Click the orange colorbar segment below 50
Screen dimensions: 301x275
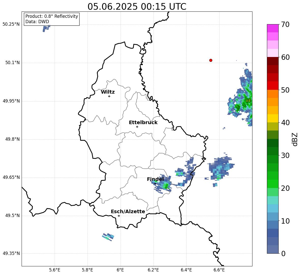[x=273, y=94]
